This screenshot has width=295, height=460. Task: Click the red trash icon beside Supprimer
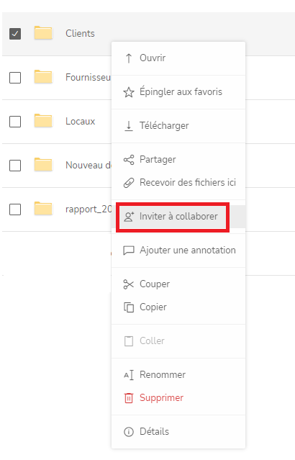(x=129, y=398)
